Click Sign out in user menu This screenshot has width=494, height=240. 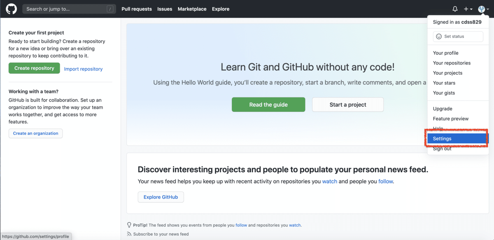[442, 149]
